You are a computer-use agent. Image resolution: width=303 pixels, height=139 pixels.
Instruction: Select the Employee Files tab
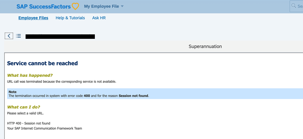33,18
